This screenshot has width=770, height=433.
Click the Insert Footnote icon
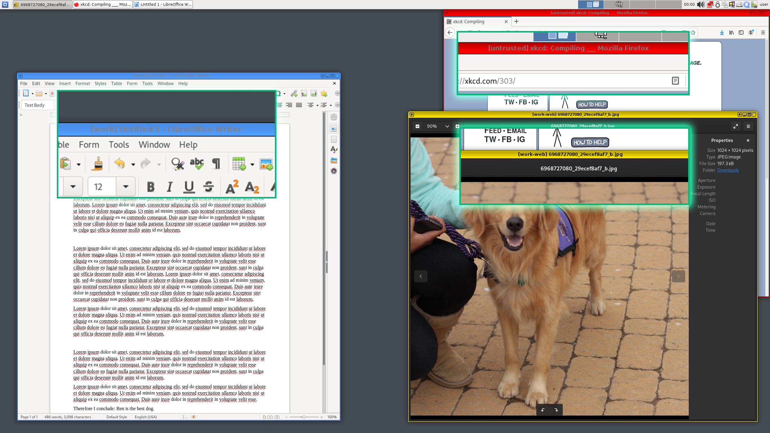click(x=304, y=94)
